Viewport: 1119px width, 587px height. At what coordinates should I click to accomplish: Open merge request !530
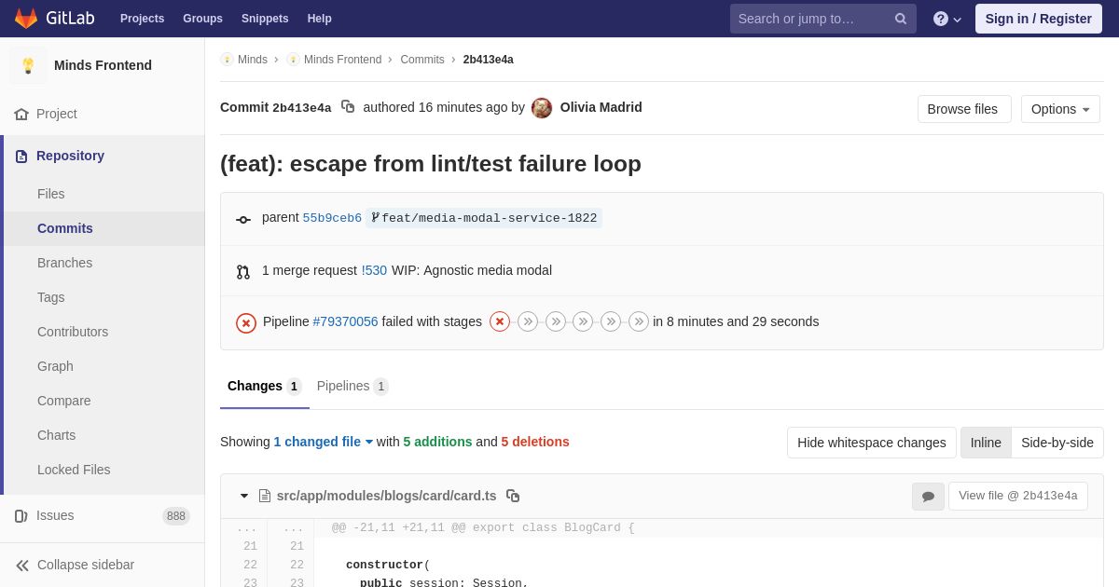coord(374,270)
